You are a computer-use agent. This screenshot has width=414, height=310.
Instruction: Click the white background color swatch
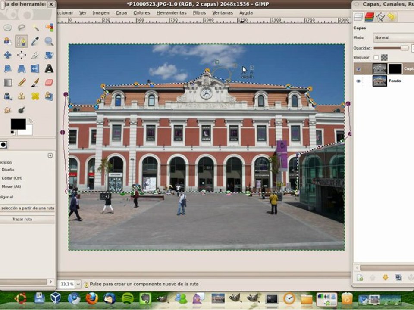click(x=27, y=131)
